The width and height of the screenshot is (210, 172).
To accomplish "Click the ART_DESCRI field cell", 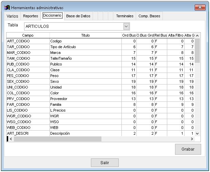I will pos(28,133).
